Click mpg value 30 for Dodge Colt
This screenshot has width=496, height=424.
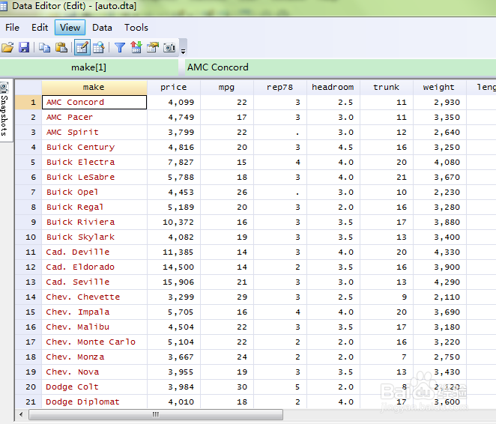(x=227, y=387)
